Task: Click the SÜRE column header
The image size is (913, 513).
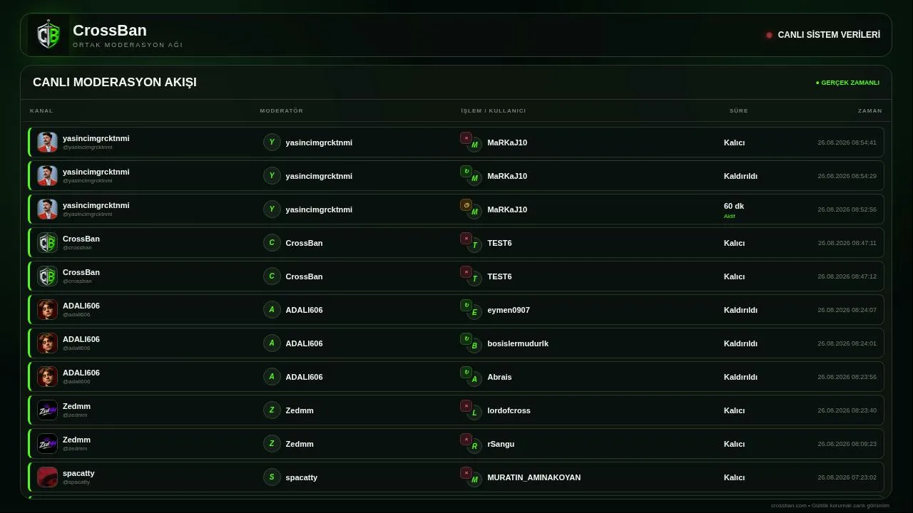Action: coord(739,110)
